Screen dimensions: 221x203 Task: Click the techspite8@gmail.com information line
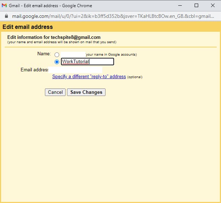(x=54, y=37)
